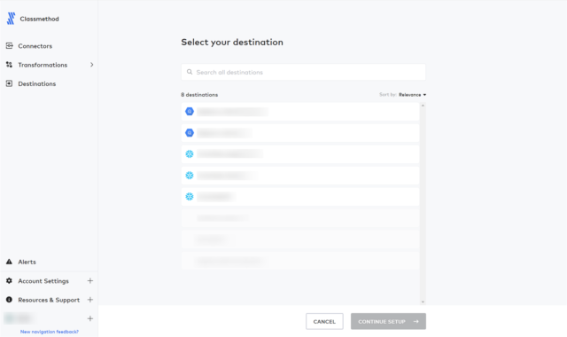Open the New navigation feedback link
The height and width of the screenshot is (337, 567).
pos(50,331)
